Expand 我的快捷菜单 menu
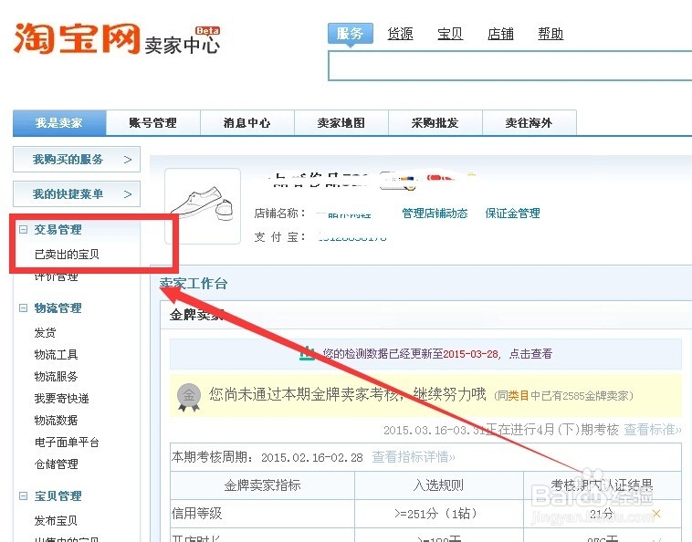Image resolution: width=692 pixels, height=542 pixels. [x=77, y=194]
